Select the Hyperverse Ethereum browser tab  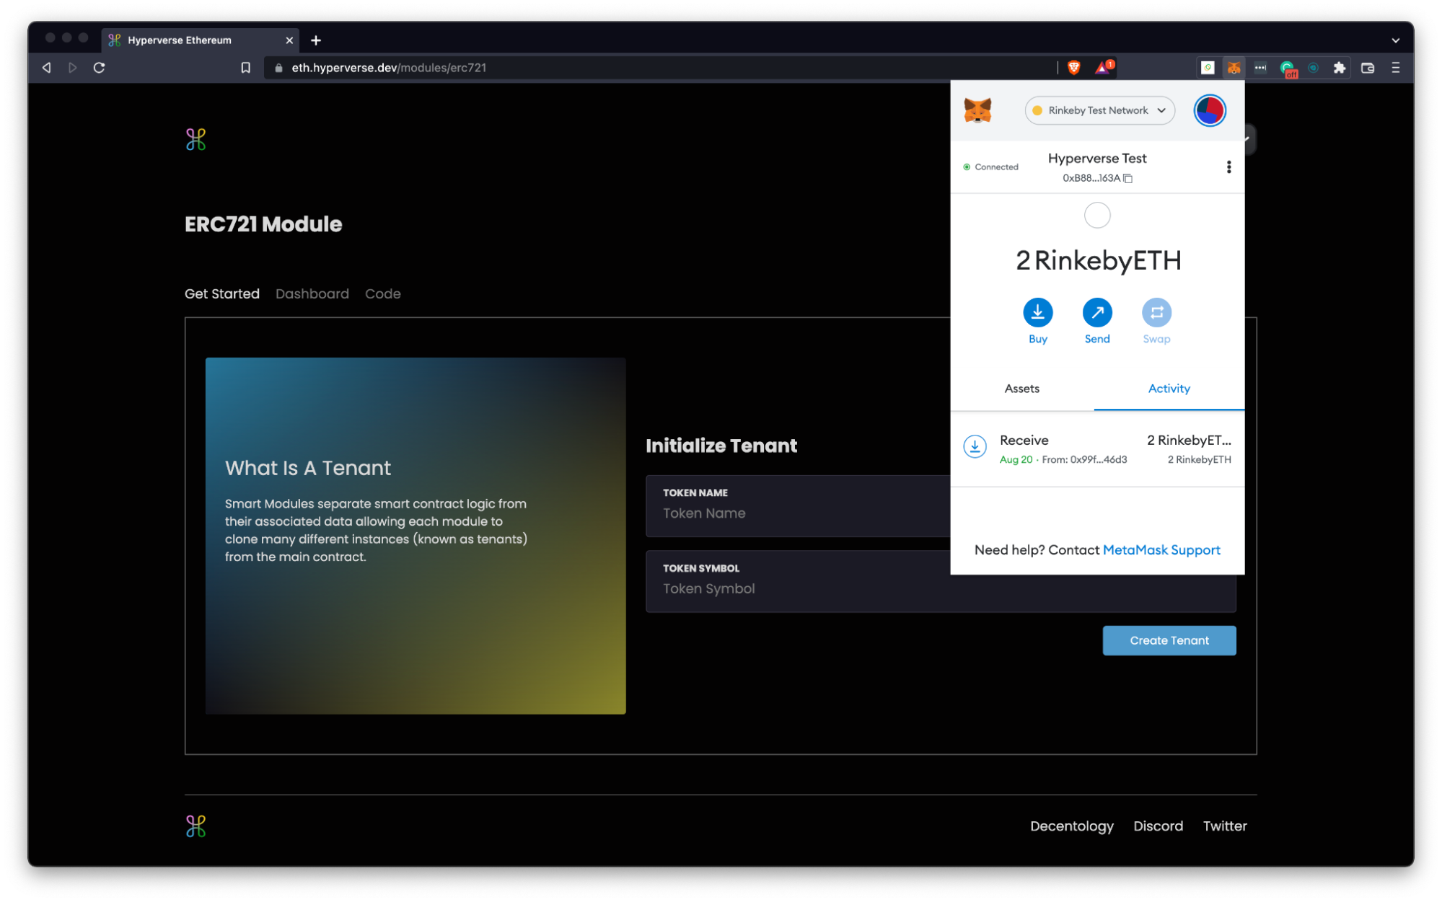[200, 40]
